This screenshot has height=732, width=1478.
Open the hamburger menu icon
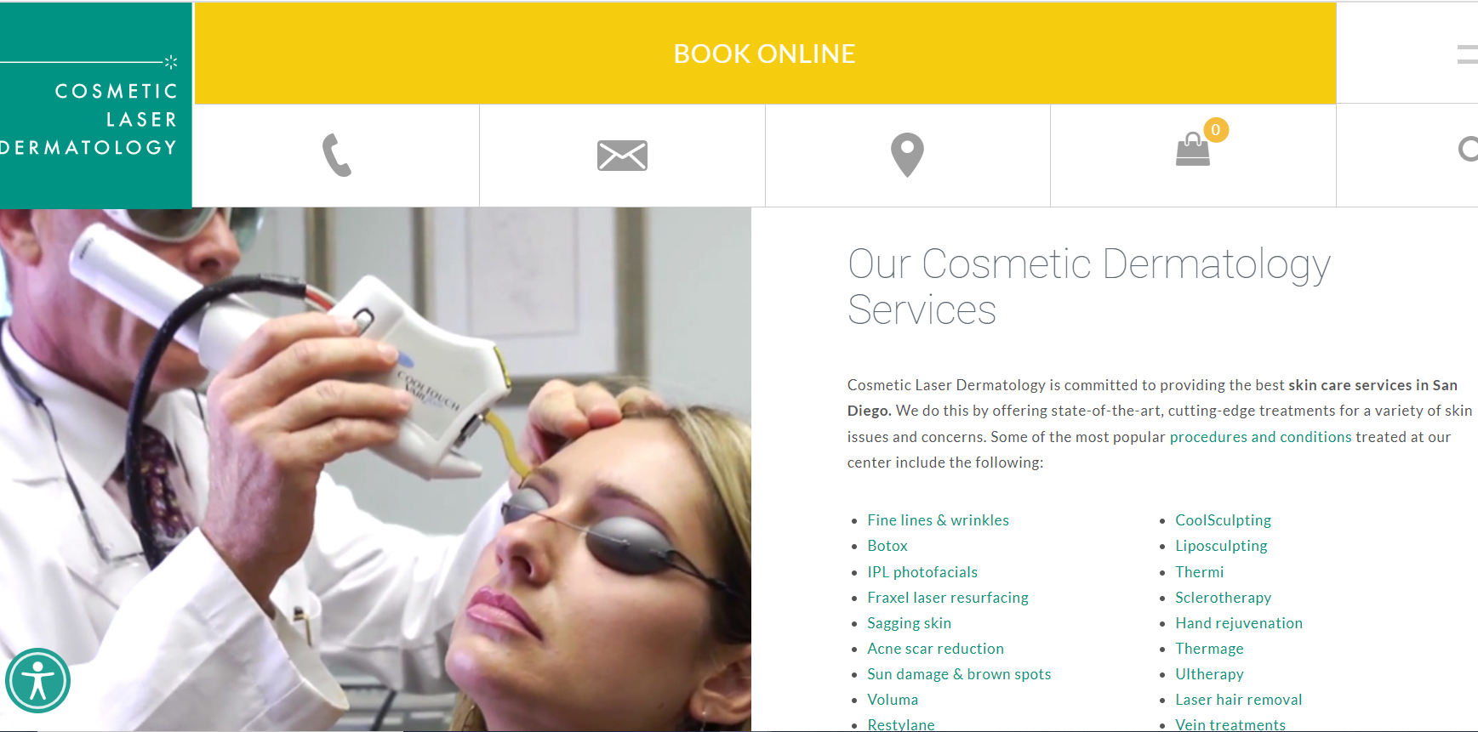click(1468, 54)
